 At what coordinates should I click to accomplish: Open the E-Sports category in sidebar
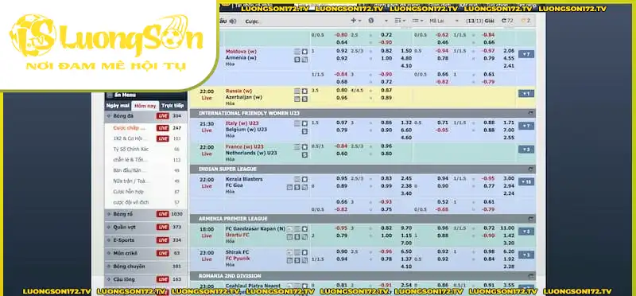click(x=145, y=240)
